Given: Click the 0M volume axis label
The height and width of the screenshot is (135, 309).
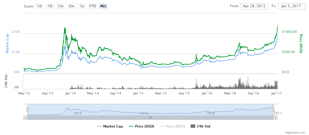Looking at the screenshot, I should coord(17,87).
